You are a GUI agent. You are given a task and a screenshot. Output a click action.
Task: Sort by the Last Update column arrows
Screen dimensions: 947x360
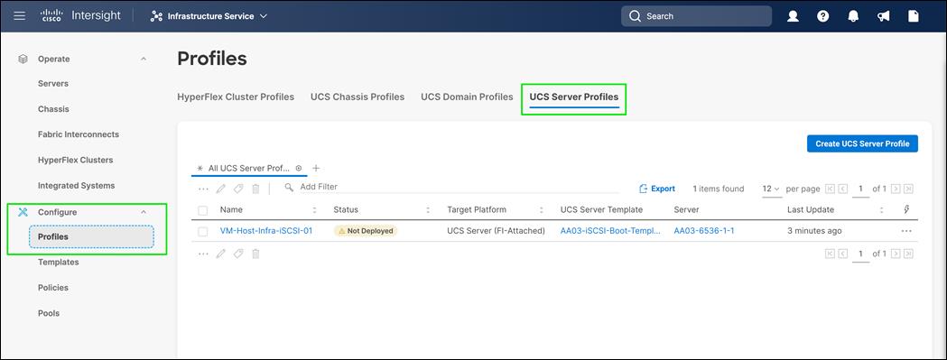click(x=881, y=210)
